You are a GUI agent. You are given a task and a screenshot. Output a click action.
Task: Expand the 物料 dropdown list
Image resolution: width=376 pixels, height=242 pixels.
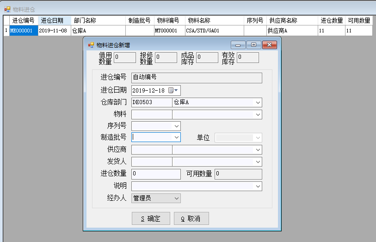258,114
